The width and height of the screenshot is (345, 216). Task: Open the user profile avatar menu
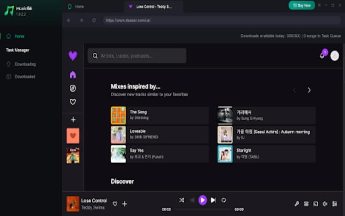click(x=334, y=56)
